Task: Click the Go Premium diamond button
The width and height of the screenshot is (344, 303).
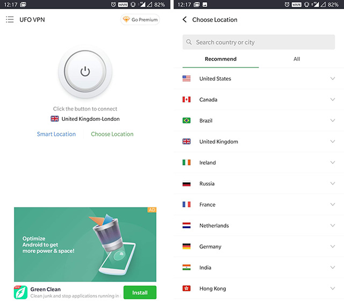Action: tap(140, 19)
